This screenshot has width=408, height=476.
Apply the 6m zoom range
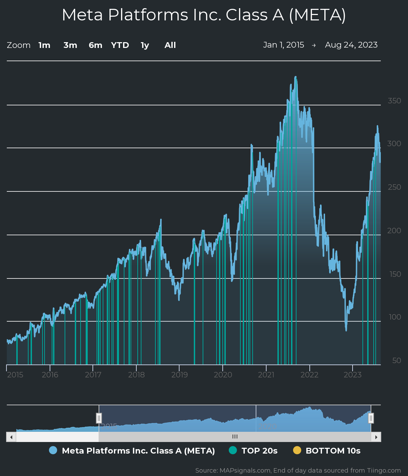[x=95, y=45]
